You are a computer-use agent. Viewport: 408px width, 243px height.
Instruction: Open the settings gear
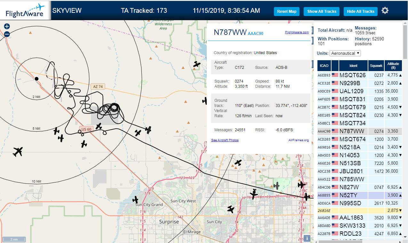pos(385,11)
